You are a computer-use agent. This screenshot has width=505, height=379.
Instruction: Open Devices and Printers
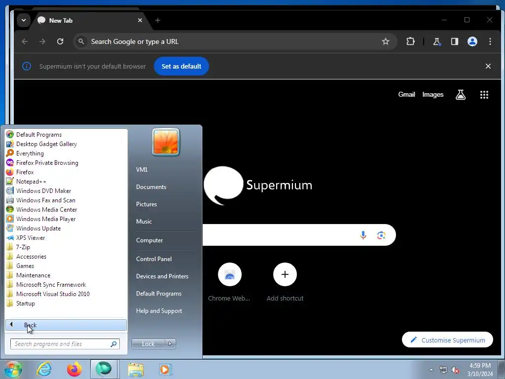pos(162,276)
